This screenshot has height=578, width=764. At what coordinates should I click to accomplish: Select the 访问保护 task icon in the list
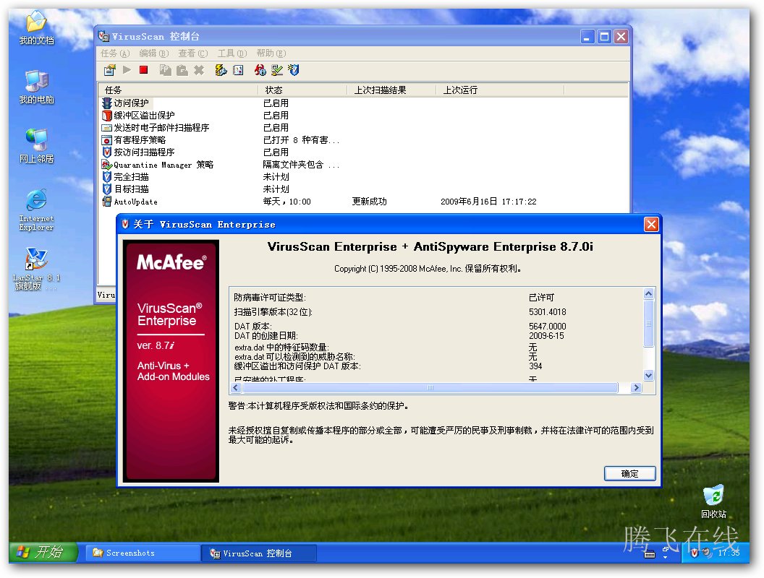click(x=107, y=103)
